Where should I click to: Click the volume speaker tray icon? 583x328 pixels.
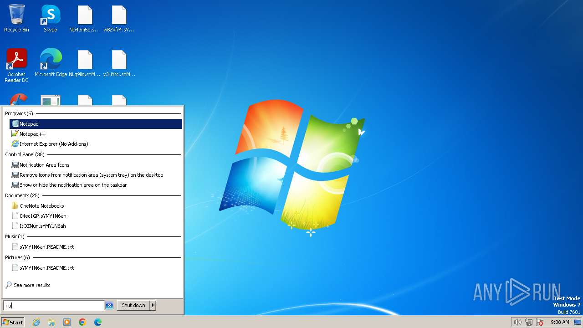tap(517, 322)
